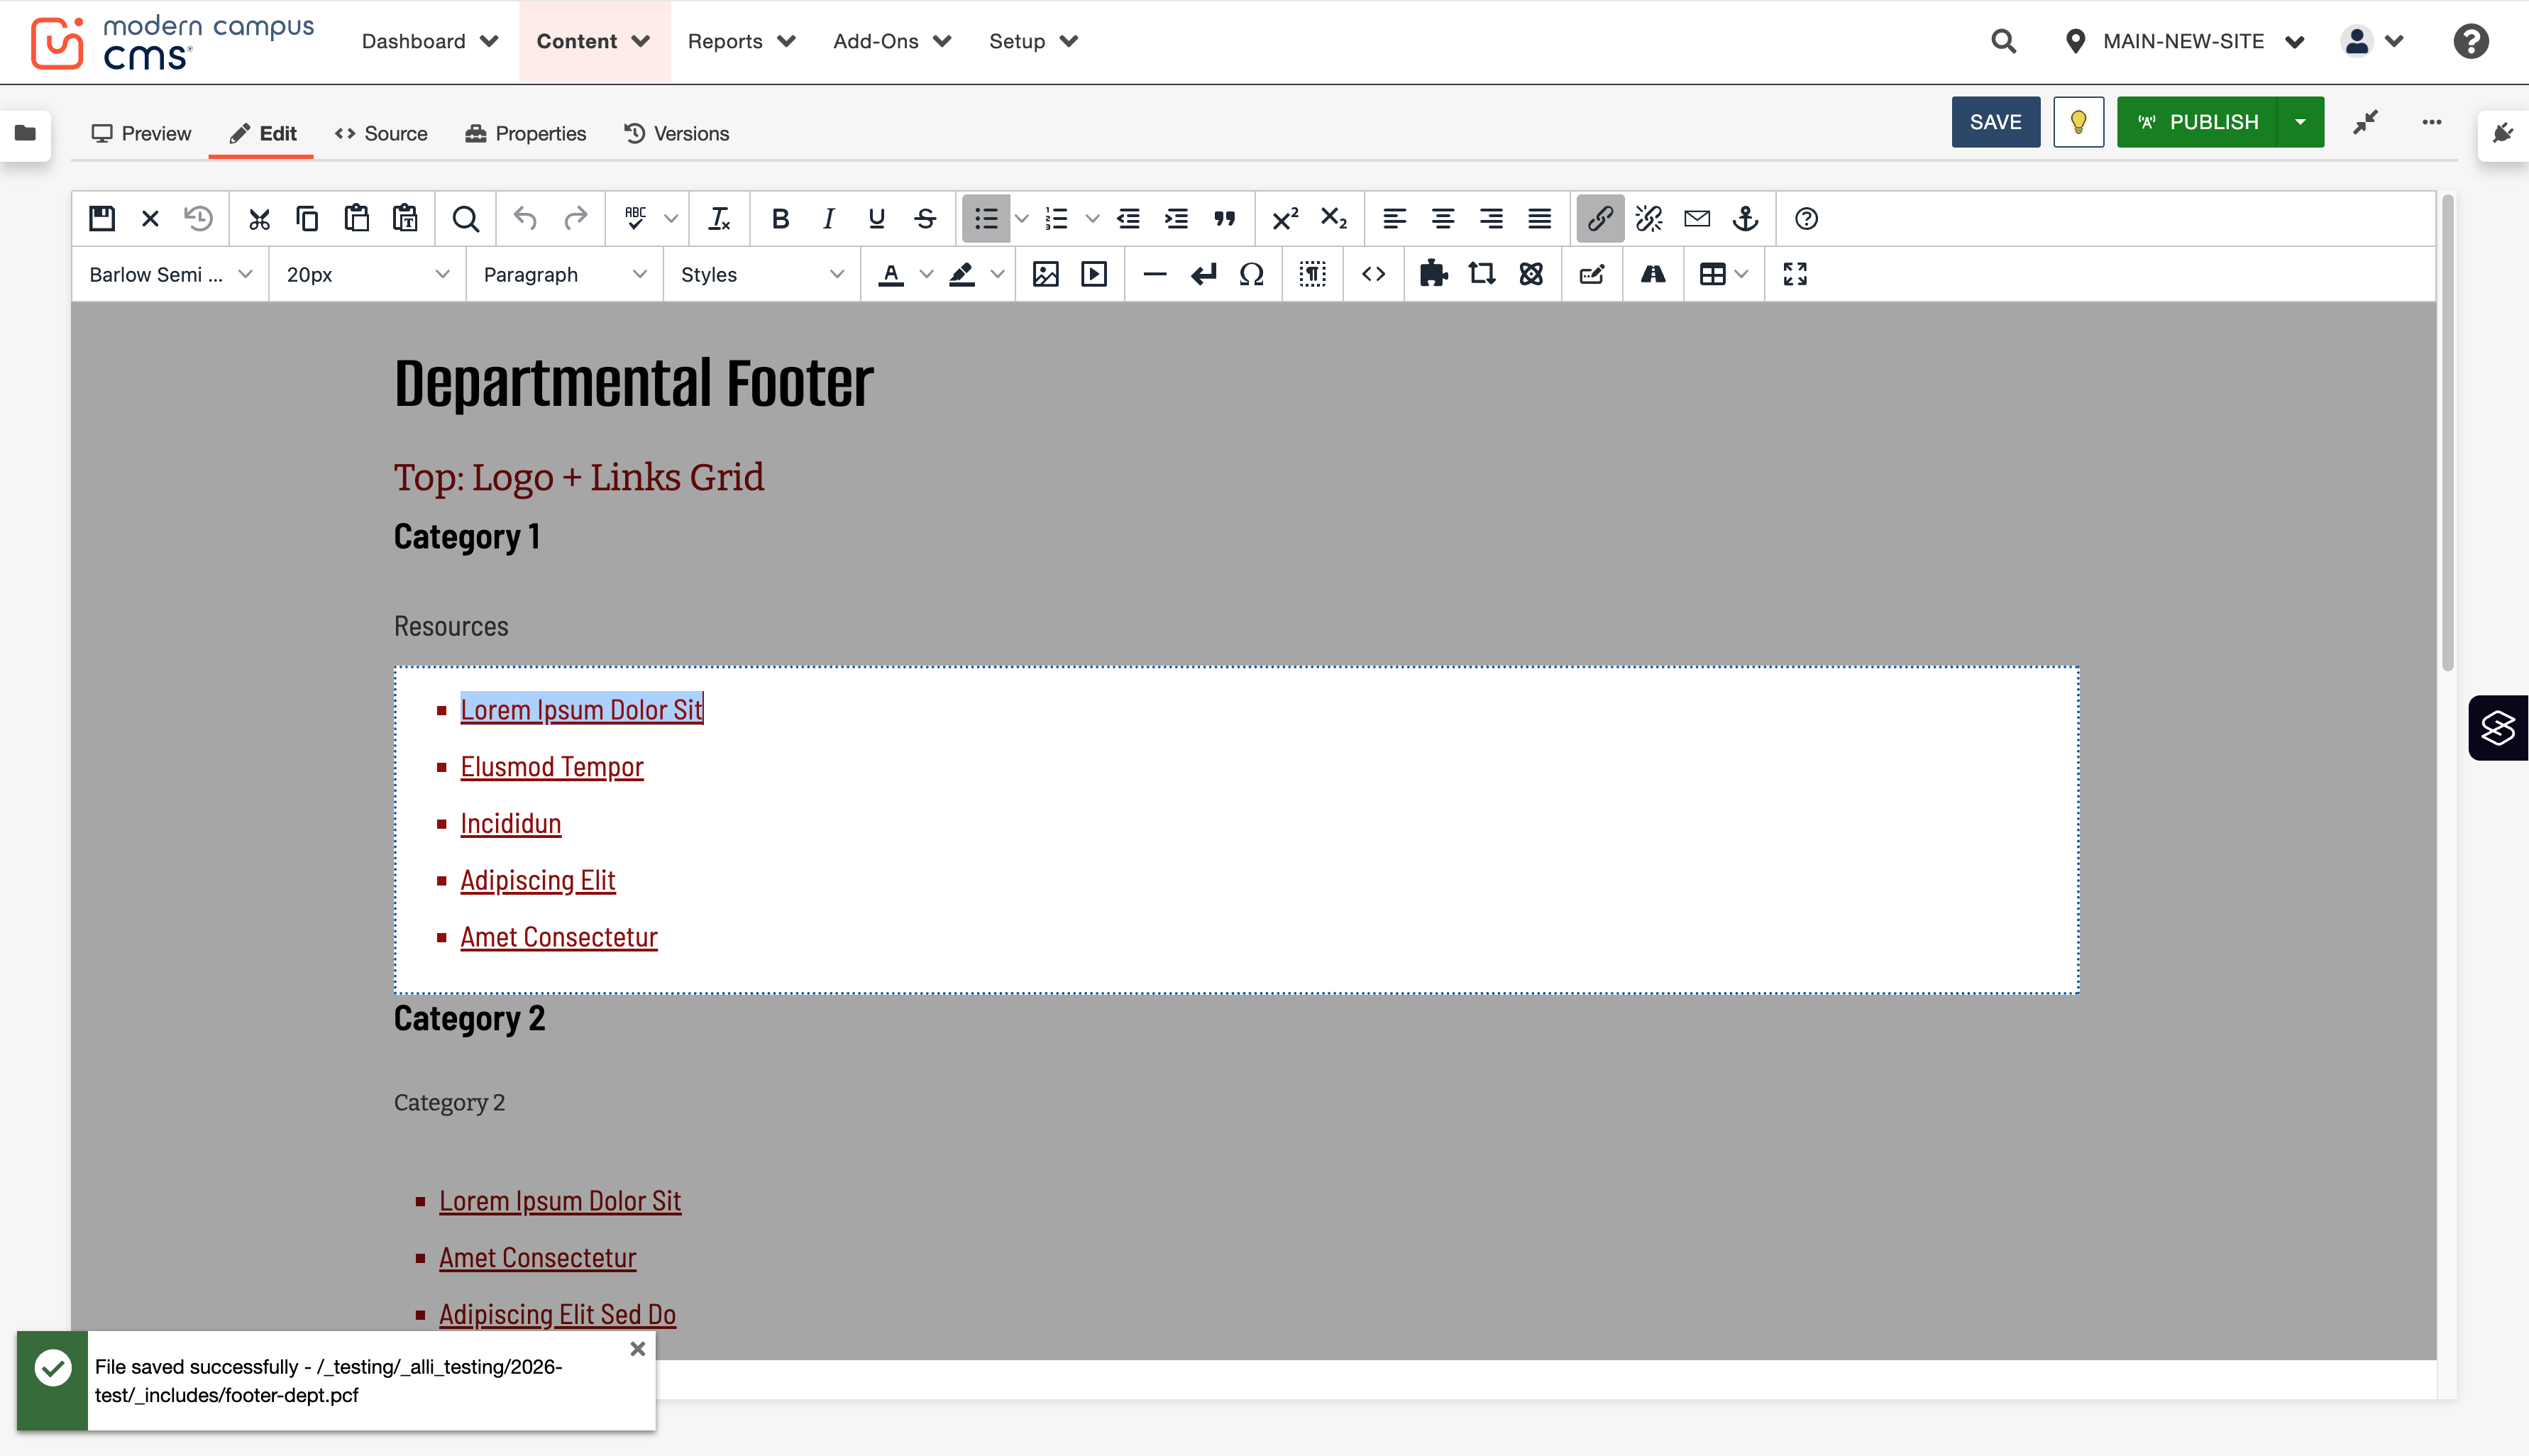Open the editor Help icon

[1806, 218]
